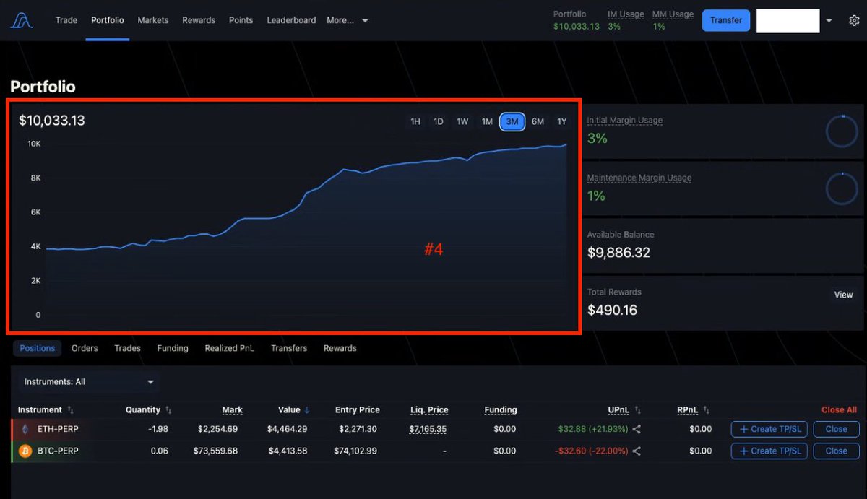The width and height of the screenshot is (867, 499).
Task: Select the 6M chart range
Action: [x=538, y=121]
